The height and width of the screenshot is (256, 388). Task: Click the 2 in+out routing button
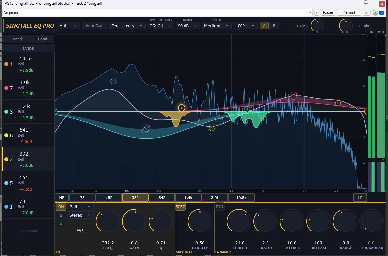coord(349,13)
